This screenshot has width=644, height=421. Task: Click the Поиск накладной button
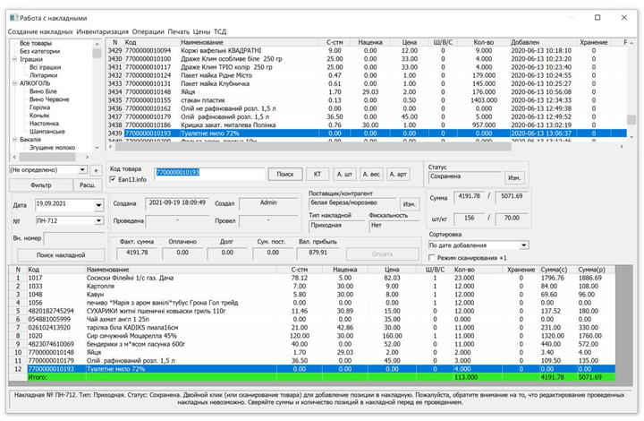point(61,255)
